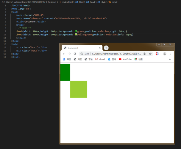Click the closing </html> tag on line 17
The height and width of the screenshot is (149, 181).
pos(15,57)
